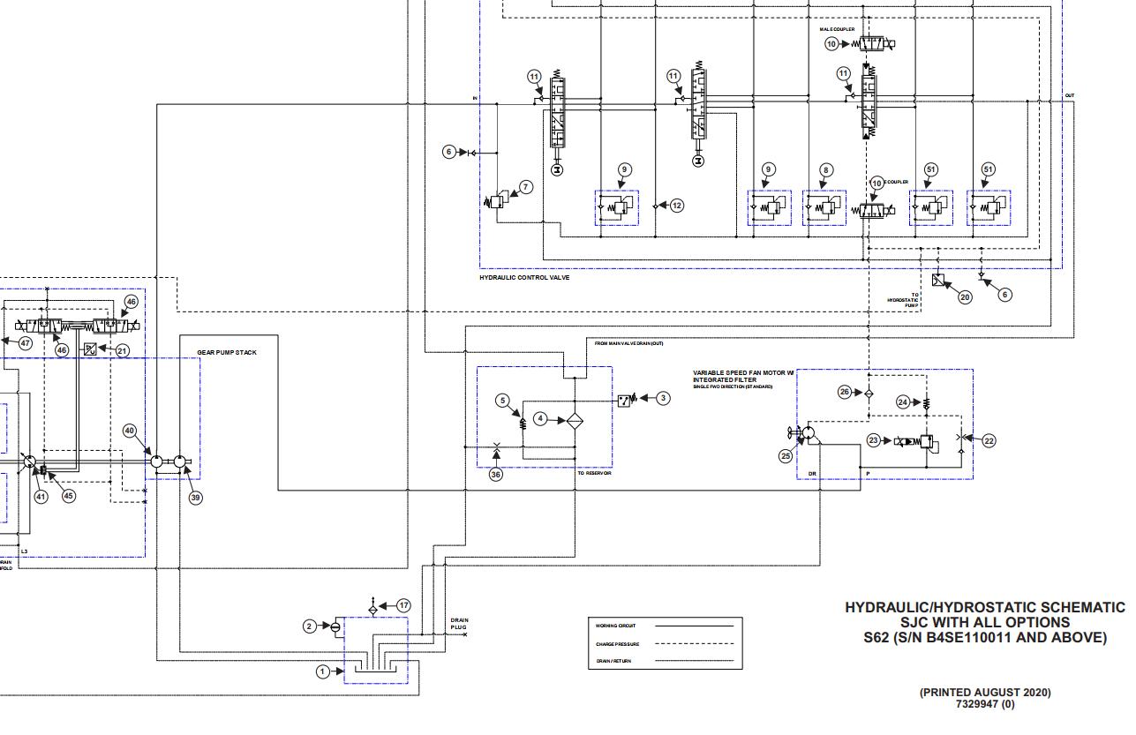The width and height of the screenshot is (1136, 735).
Task: Click the sensor symbol at callout 20
Action: click(x=937, y=281)
